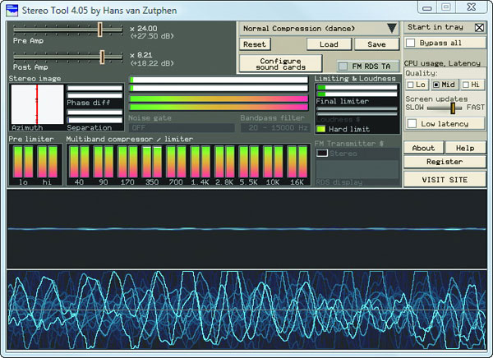Click the Reset button
Viewport: 493px width, 358px height.
[255, 44]
